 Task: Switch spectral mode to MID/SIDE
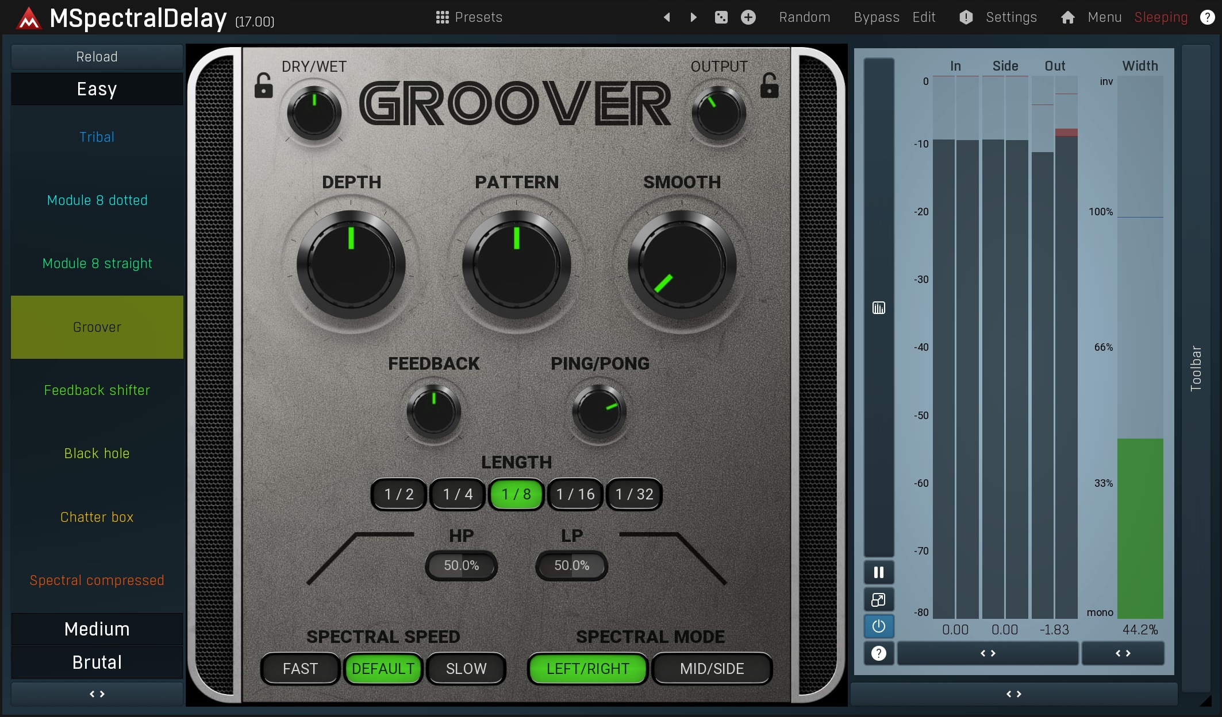pyautogui.click(x=712, y=669)
